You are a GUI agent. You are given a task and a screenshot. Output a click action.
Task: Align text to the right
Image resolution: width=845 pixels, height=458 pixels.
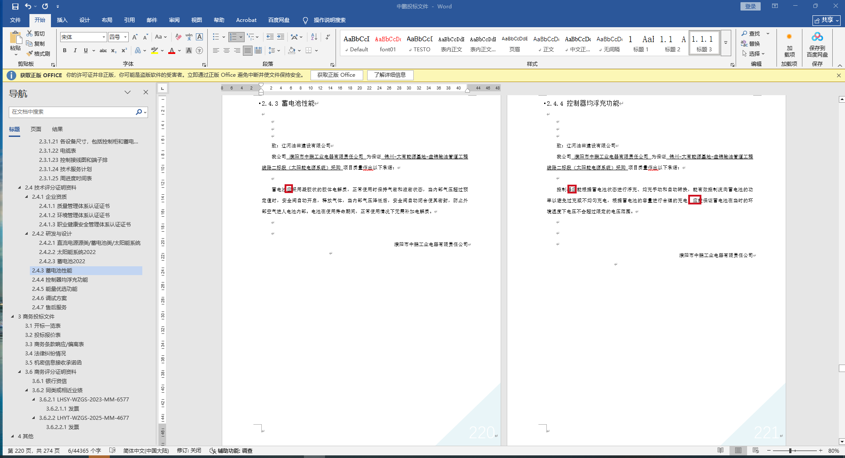coord(237,50)
